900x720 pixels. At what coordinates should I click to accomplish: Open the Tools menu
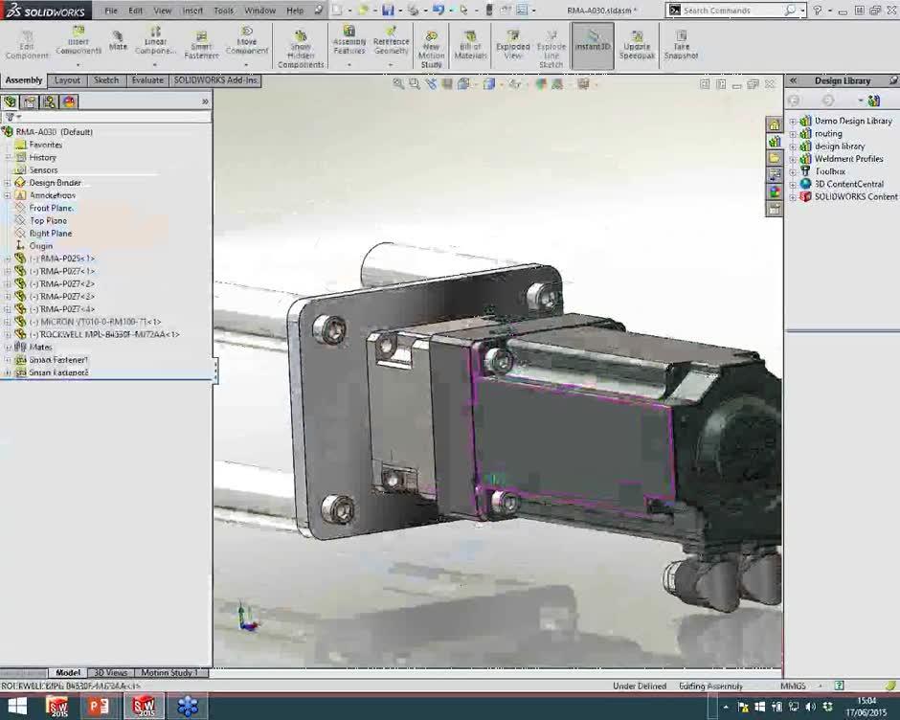click(223, 11)
